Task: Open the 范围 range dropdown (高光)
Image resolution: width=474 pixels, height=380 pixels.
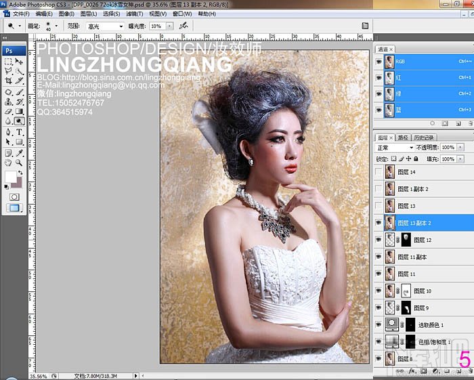Action: (x=105, y=26)
